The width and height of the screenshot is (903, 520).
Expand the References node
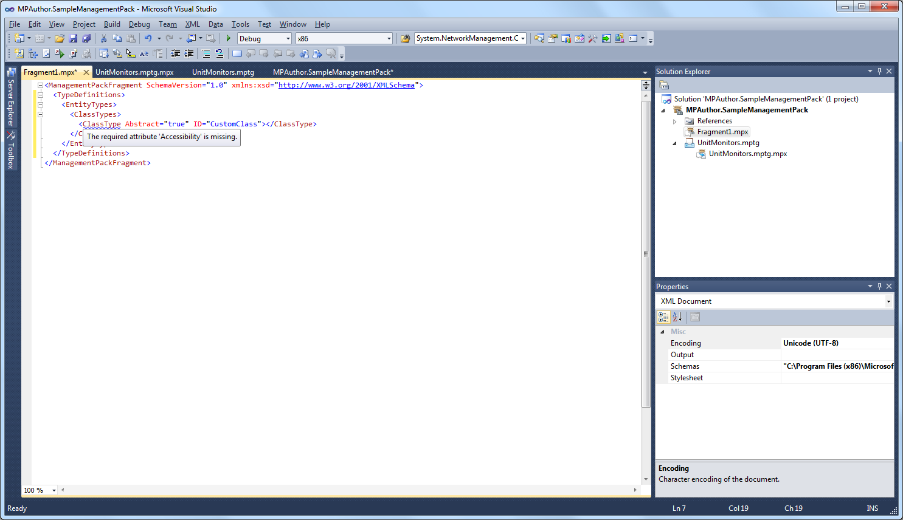(x=674, y=121)
